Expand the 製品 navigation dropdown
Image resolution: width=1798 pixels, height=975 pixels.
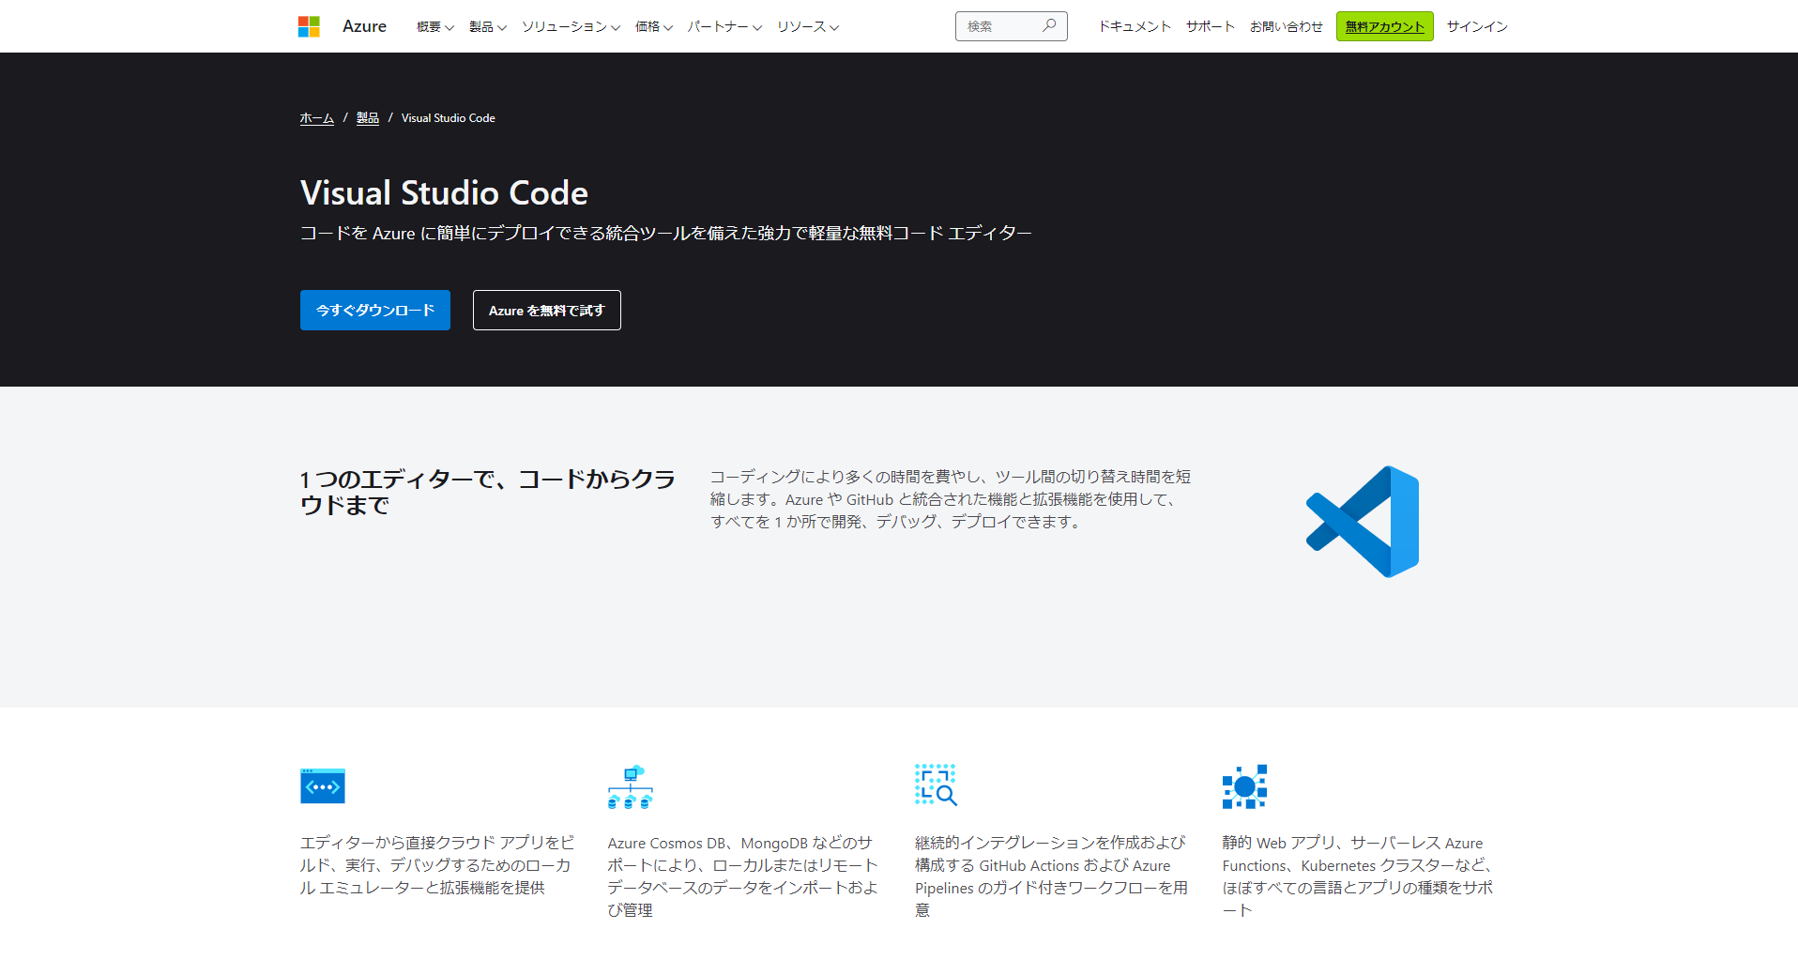click(x=488, y=26)
